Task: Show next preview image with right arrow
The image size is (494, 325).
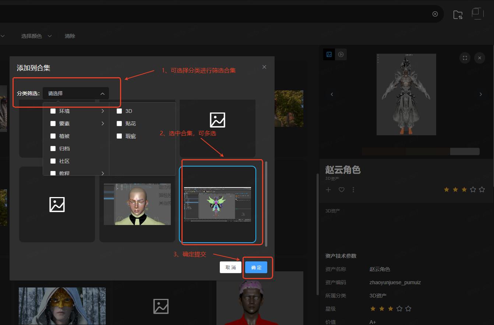Action: (x=480, y=94)
